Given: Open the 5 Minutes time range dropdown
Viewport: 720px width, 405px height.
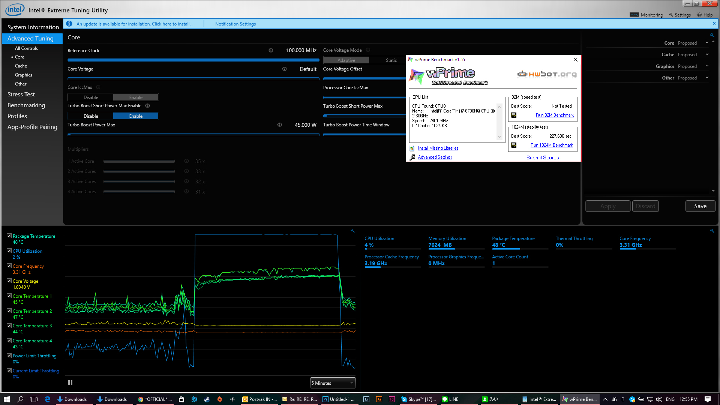Looking at the screenshot, I should tap(333, 383).
